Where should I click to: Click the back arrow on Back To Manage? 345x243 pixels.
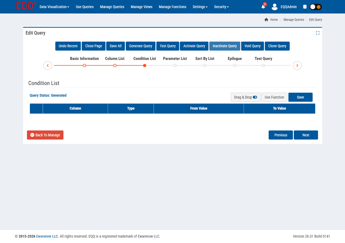tap(32, 135)
